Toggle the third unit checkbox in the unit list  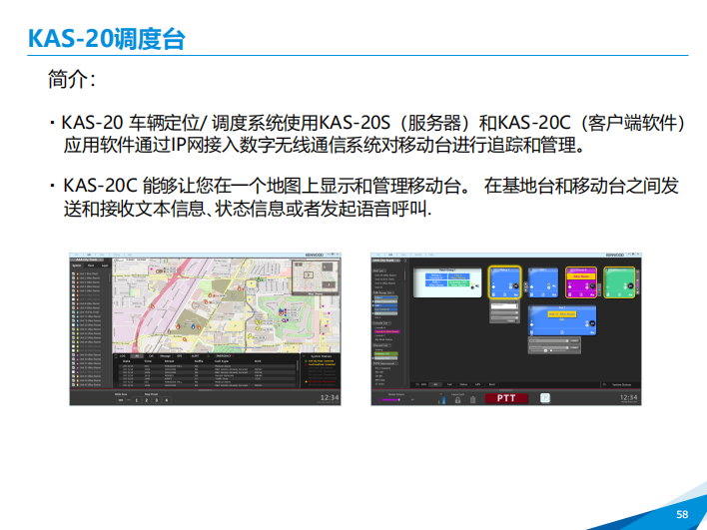point(74,282)
